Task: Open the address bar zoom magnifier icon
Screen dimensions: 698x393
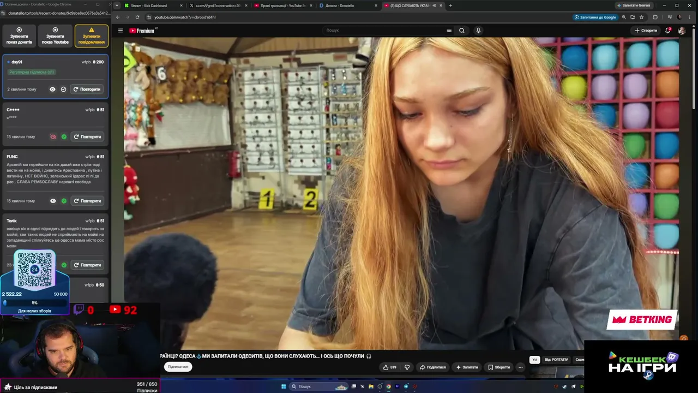Action: pyautogui.click(x=624, y=17)
